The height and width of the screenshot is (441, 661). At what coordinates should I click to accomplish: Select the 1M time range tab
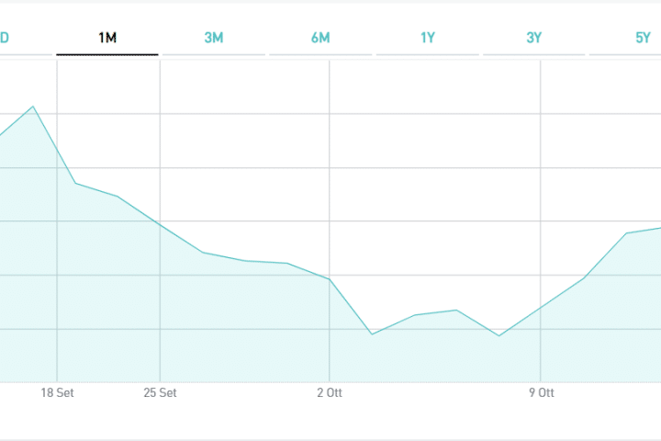[x=107, y=38]
